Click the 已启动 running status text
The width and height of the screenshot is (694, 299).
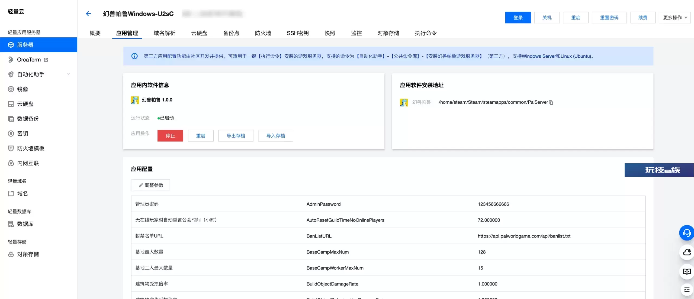coord(167,118)
